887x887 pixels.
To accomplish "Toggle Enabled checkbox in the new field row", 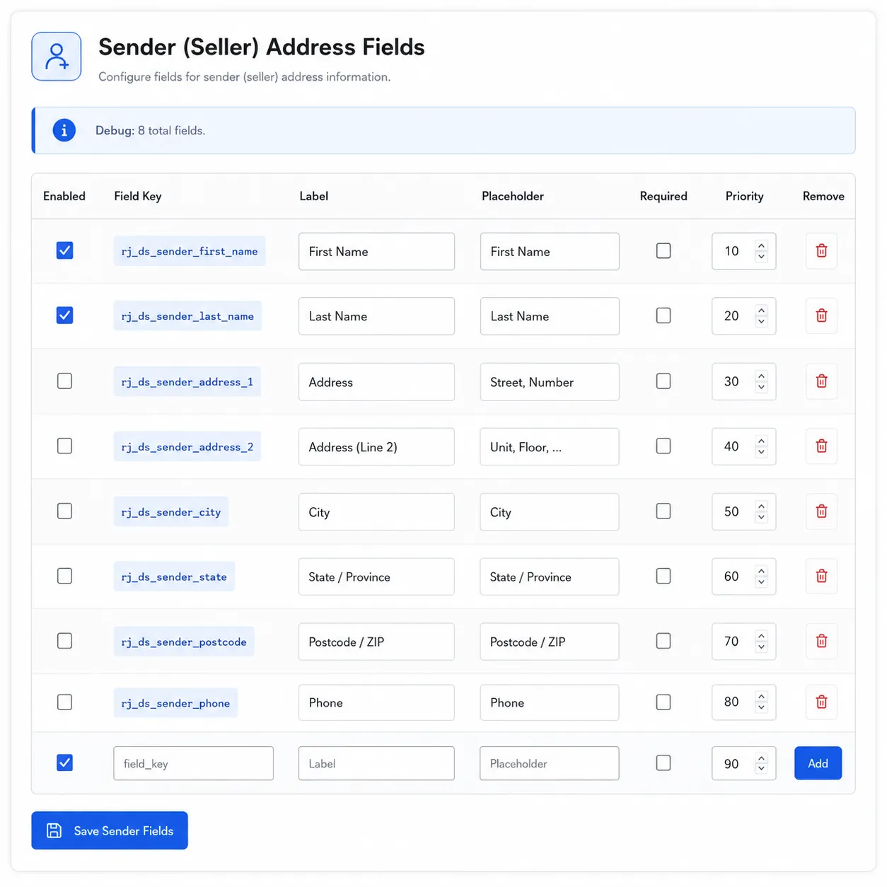I will coord(64,763).
